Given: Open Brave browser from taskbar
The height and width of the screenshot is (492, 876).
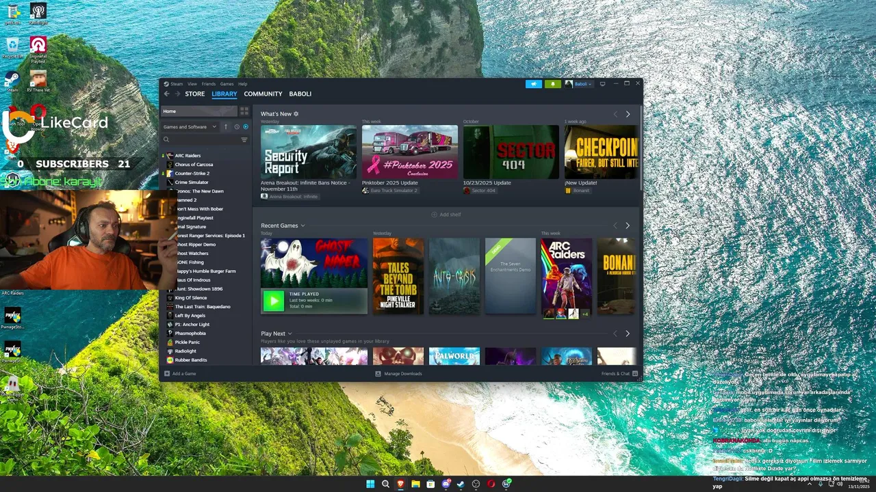Looking at the screenshot, I should coord(400,484).
